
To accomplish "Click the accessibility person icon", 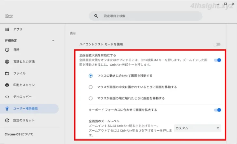I will (7, 109).
